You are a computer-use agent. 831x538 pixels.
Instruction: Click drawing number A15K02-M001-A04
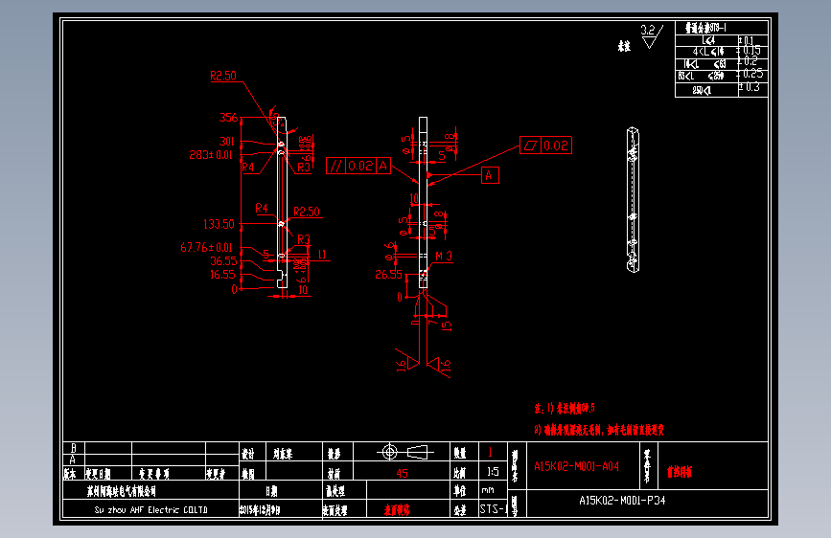click(x=577, y=466)
